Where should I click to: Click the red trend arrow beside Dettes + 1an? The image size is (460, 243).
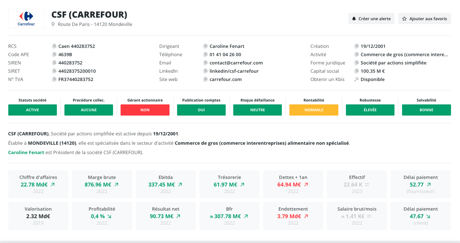(306, 184)
